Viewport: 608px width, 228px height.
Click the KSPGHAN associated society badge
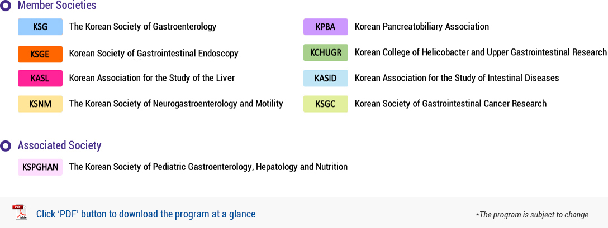tap(40, 167)
